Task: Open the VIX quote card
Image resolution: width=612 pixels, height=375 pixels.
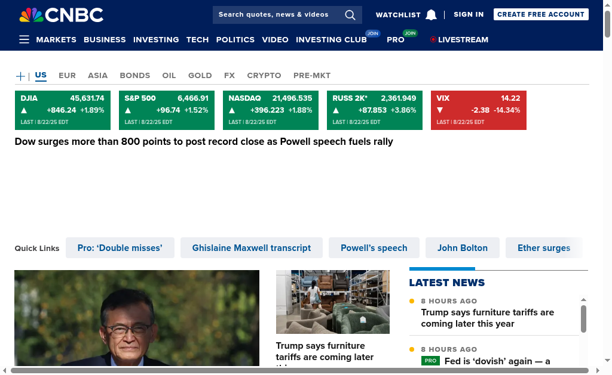Action: click(x=479, y=110)
